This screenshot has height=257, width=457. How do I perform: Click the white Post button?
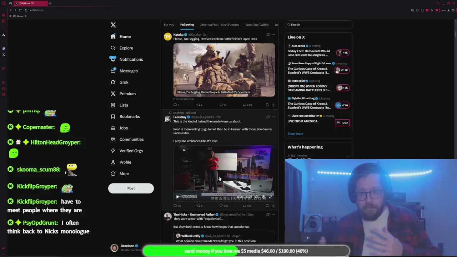click(131, 188)
